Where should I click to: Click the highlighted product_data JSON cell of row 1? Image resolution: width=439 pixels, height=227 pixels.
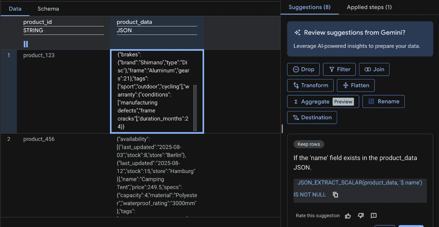pyautogui.click(x=157, y=91)
